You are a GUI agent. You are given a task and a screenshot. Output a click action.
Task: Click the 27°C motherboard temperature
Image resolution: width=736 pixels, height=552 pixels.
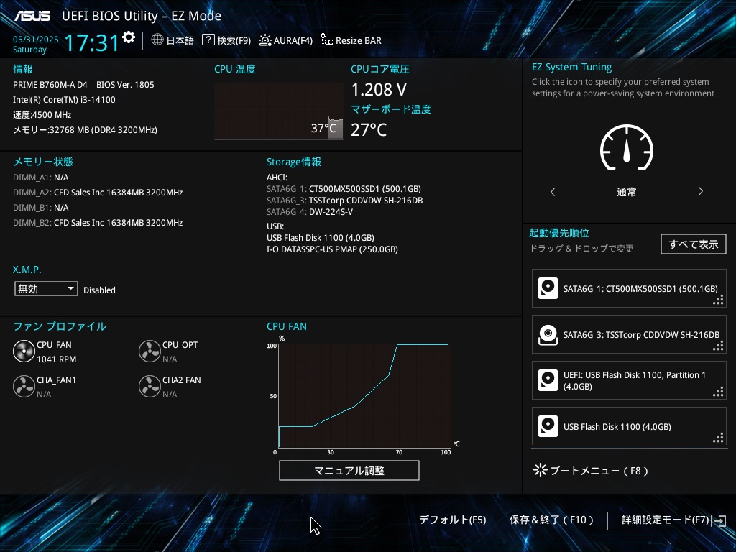tap(369, 129)
